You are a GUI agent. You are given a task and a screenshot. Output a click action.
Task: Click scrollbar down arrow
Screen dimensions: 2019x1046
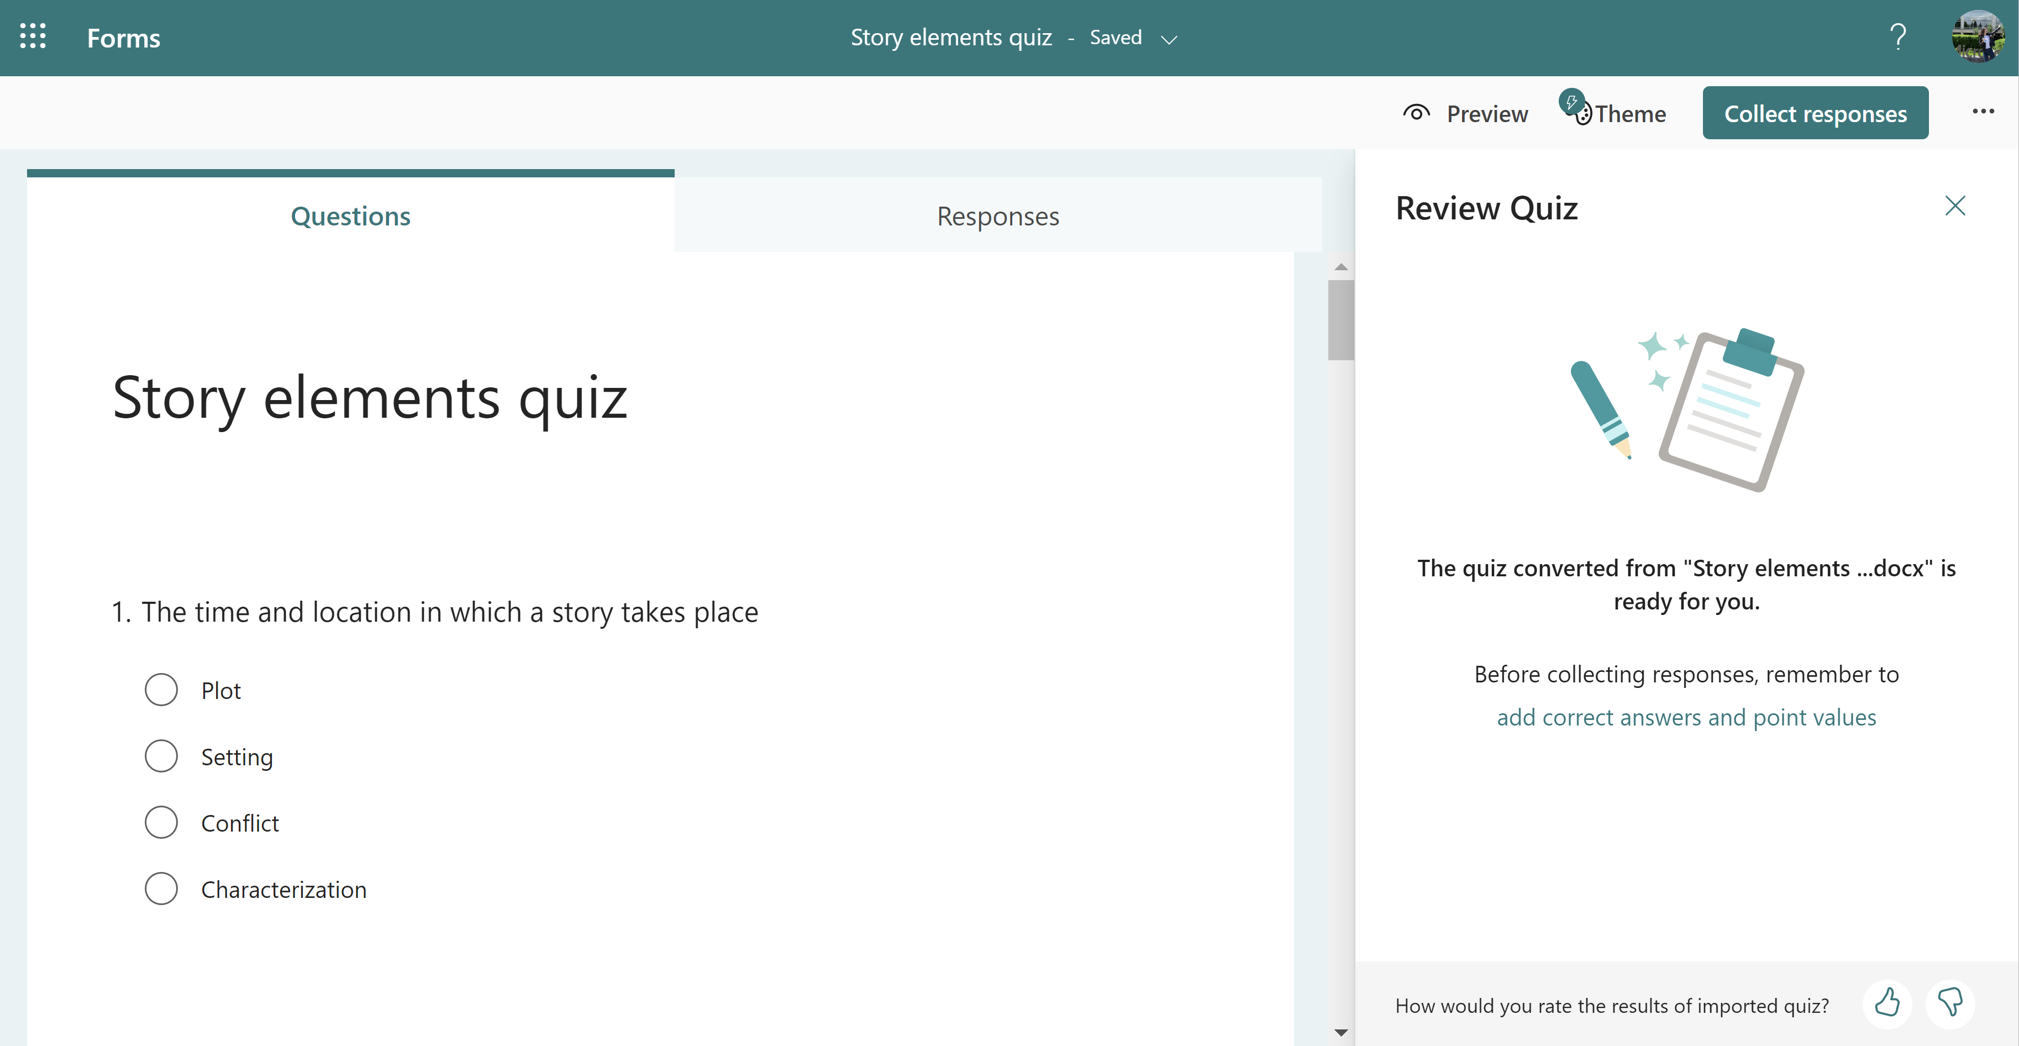1341,1033
